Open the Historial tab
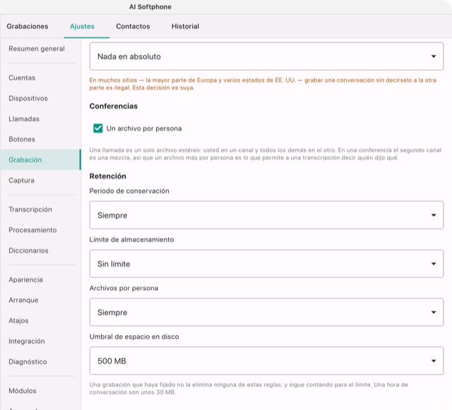 [x=185, y=26]
